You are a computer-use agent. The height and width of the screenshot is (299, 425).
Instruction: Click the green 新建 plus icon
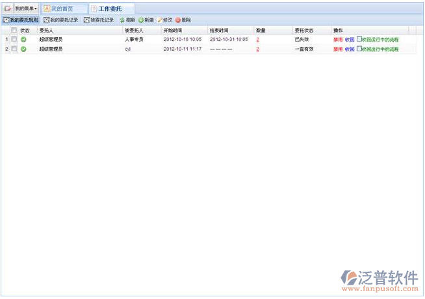(141, 20)
